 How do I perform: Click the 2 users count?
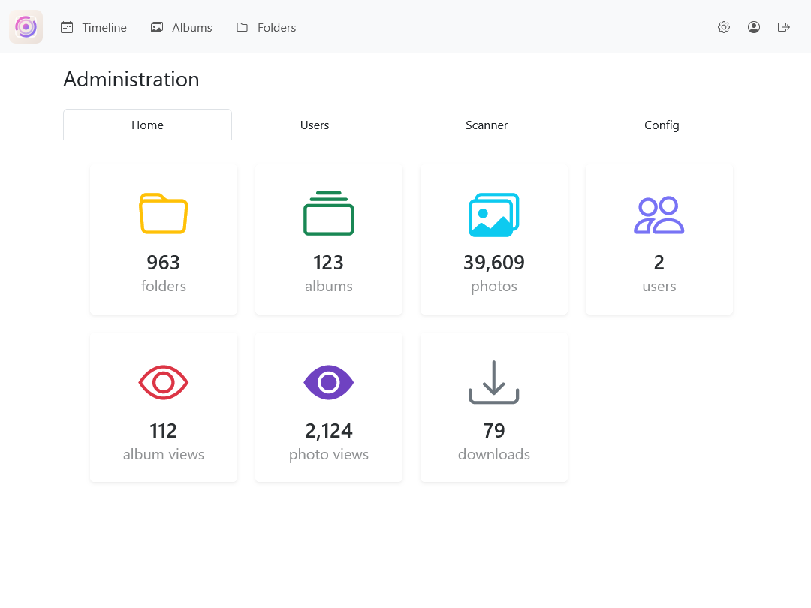point(659,263)
